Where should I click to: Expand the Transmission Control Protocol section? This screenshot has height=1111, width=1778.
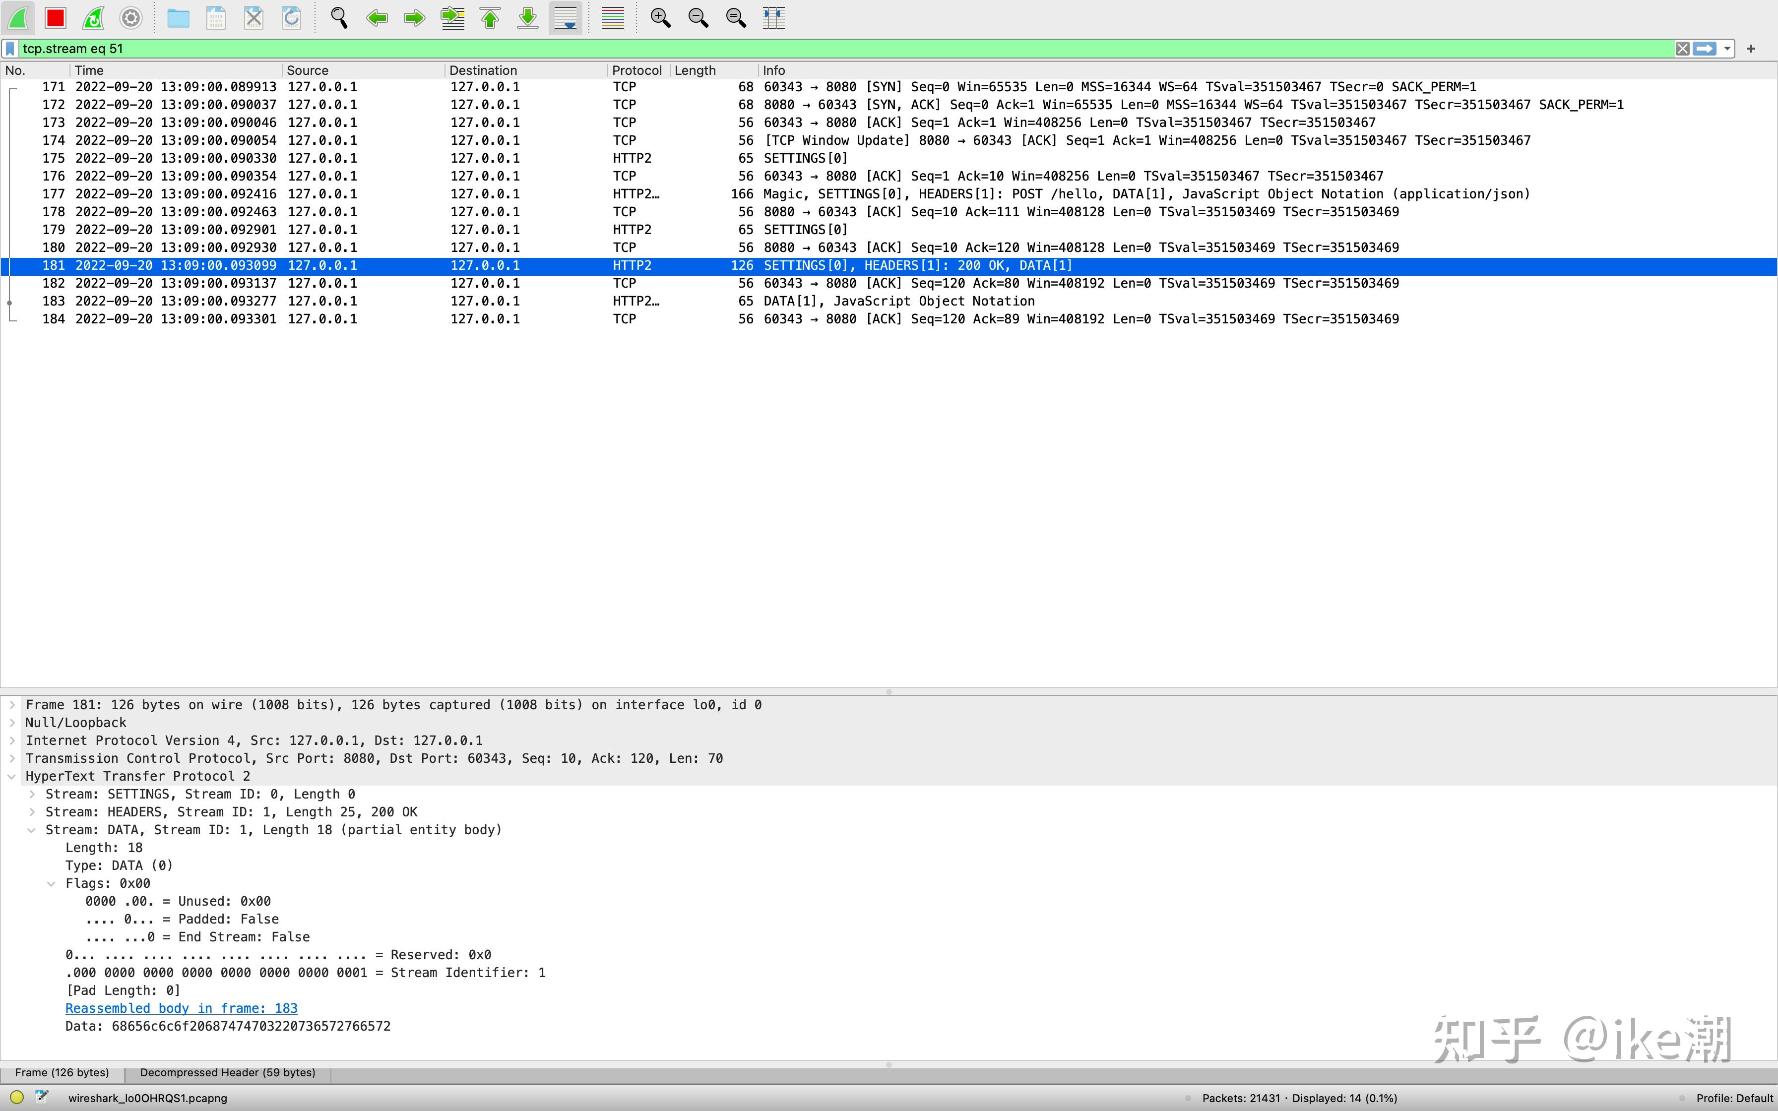click(12, 758)
